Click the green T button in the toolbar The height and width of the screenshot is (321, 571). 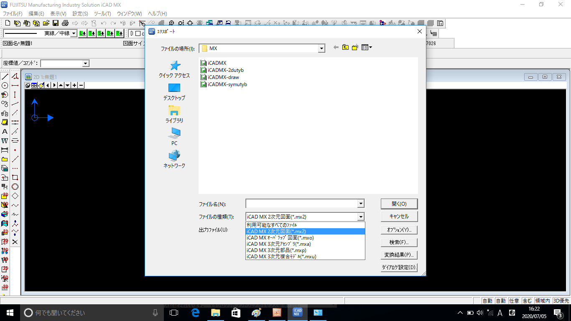tap(92, 33)
